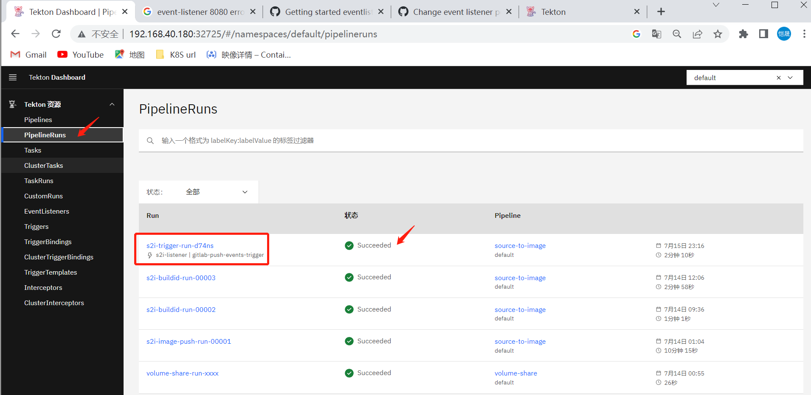Switch to the Getting started eventlistener tab
The height and width of the screenshot is (395, 811).
327,11
